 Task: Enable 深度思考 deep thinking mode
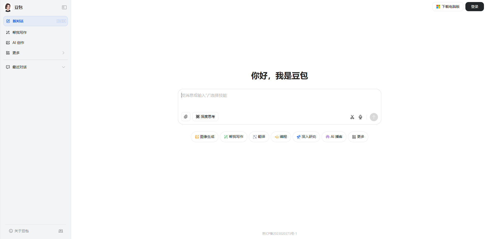[205, 117]
